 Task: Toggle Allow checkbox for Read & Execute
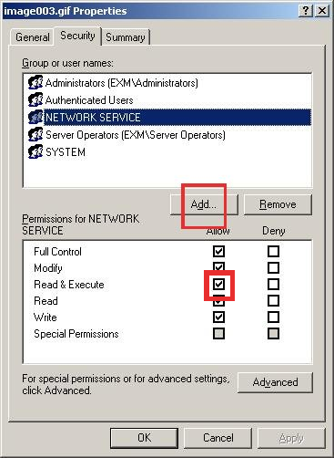click(218, 285)
